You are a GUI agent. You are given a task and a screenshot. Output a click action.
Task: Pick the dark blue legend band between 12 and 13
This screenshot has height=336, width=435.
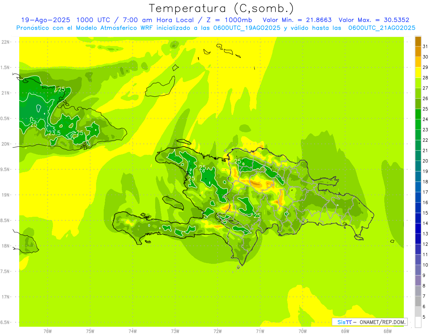point(418,239)
